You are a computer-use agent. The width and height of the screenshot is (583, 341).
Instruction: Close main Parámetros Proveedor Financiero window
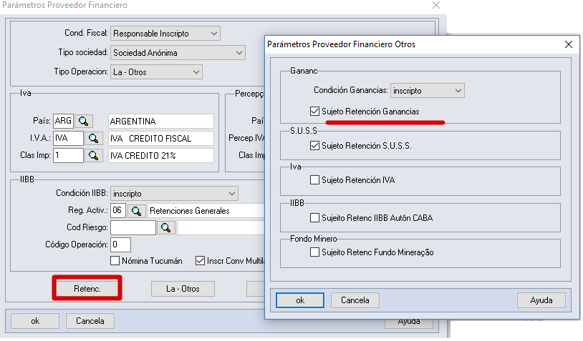click(x=436, y=5)
